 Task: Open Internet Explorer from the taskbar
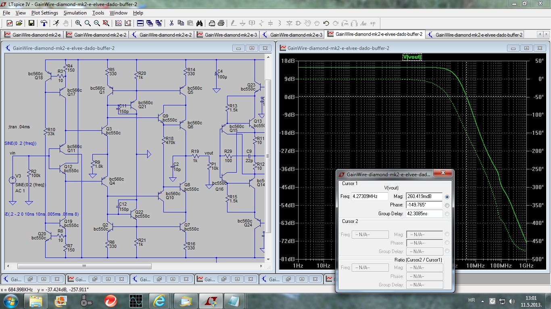pyautogui.click(x=159, y=301)
